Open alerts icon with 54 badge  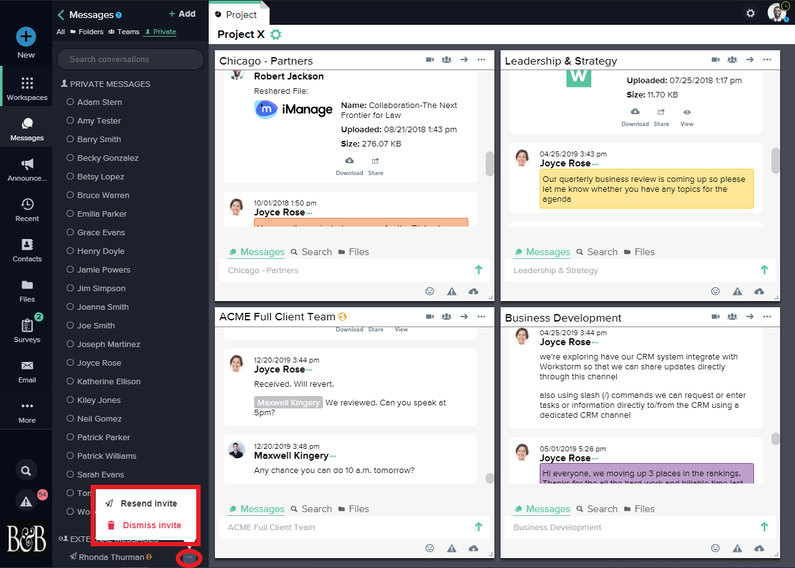pyautogui.click(x=26, y=502)
